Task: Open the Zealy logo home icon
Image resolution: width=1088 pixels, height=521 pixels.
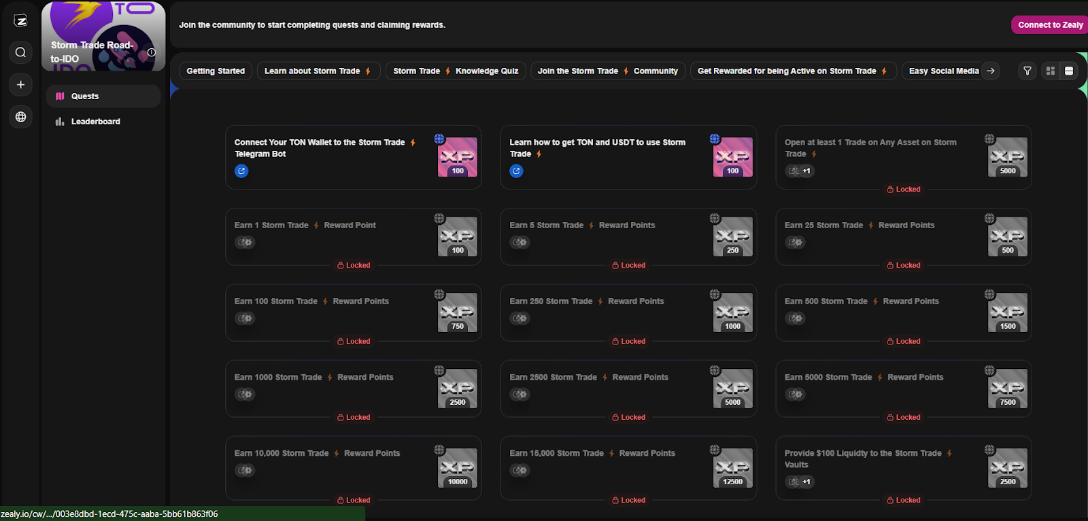Action: tap(20, 20)
